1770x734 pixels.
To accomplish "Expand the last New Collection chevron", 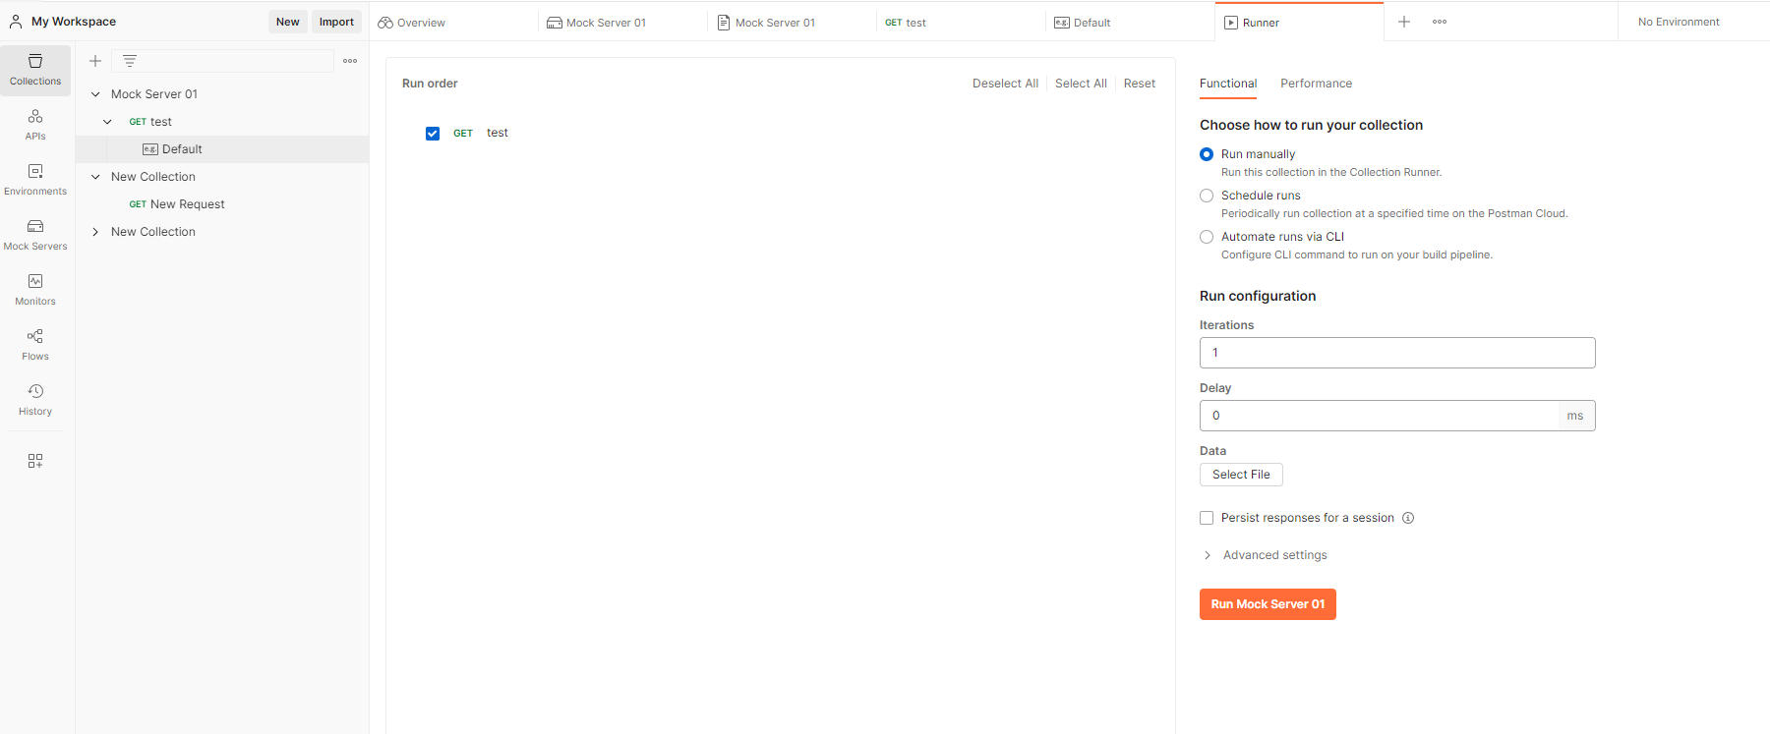I will pyautogui.click(x=95, y=232).
